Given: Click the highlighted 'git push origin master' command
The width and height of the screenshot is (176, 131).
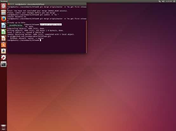Looking at the screenshot, I should pyautogui.click(x=51, y=25).
